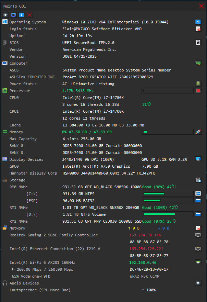This screenshot has height=302, width=207.
Task: Click 'AC Ultimative Leistung' power status text
Action: (x=88, y=84)
